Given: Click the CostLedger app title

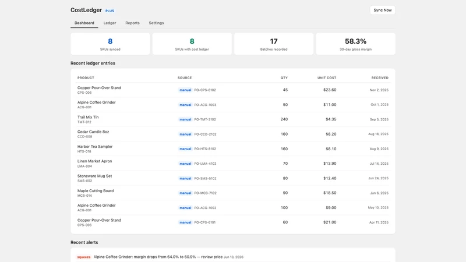Looking at the screenshot, I should point(86,10).
